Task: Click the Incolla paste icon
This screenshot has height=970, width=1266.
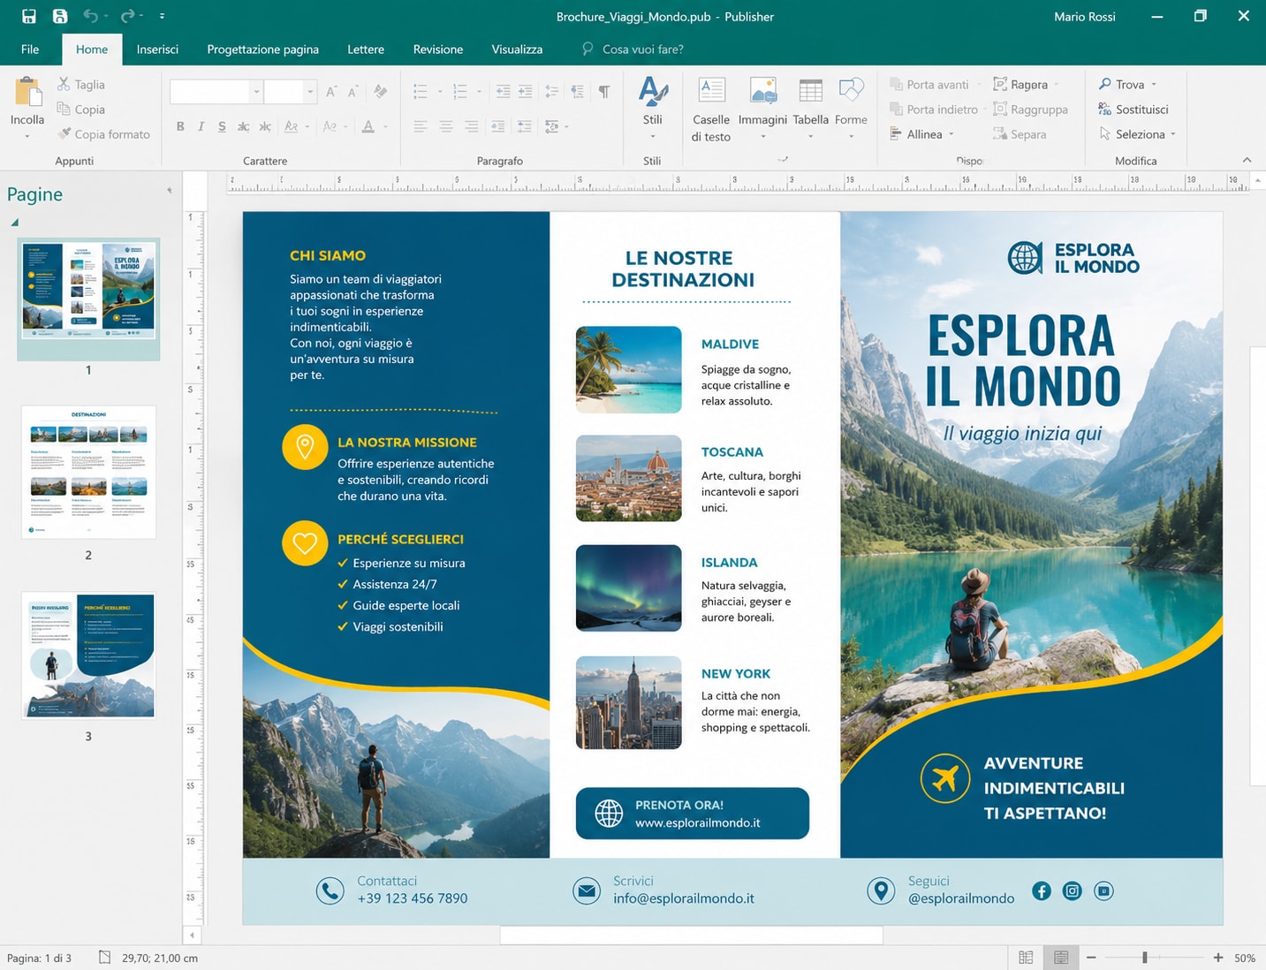Action: tap(27, 92)
